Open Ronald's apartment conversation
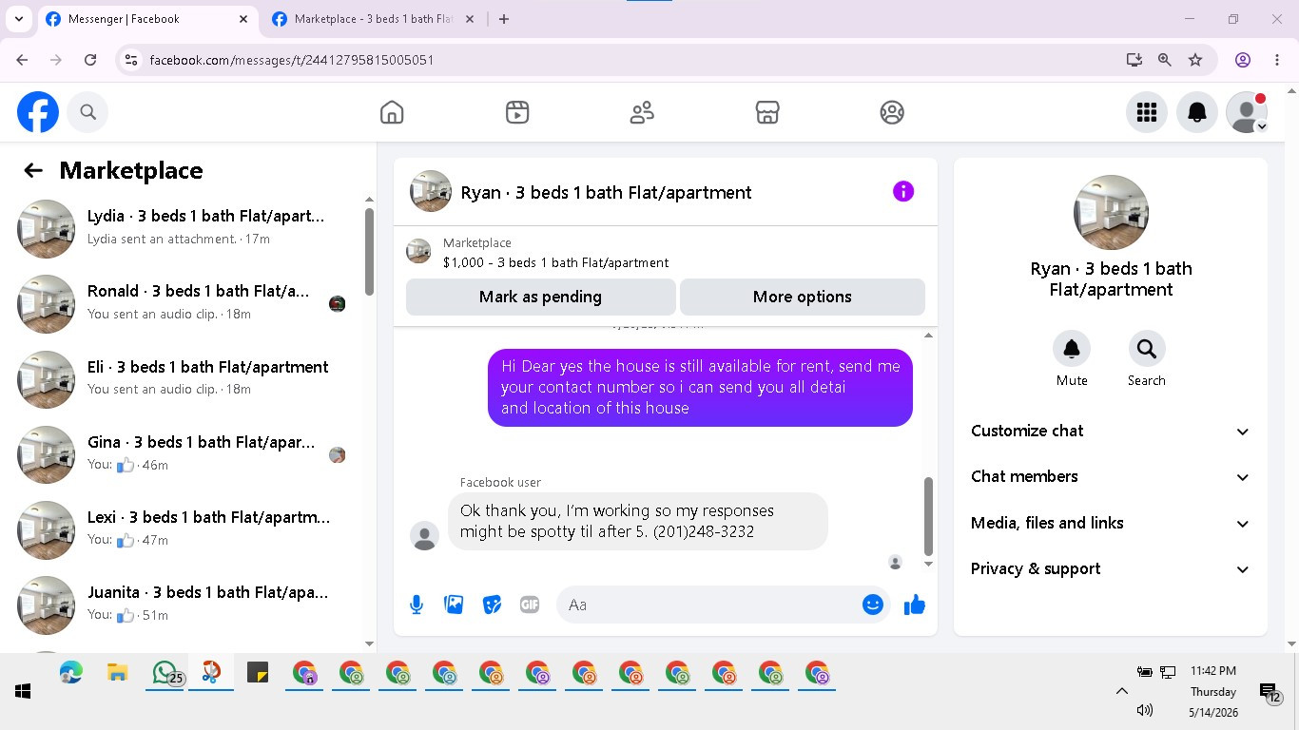1299x730 pixels. point(182,303)
